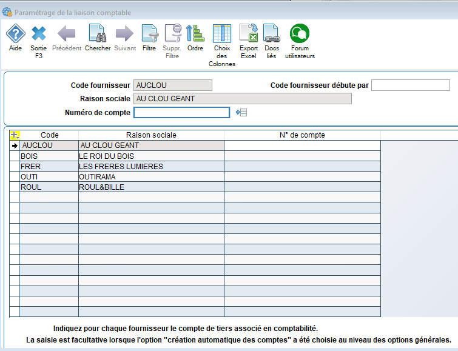The height and width of the screenshot is (351, 458).
Task: Sort by Raison sociale column header
Action: tap(151, 135)
